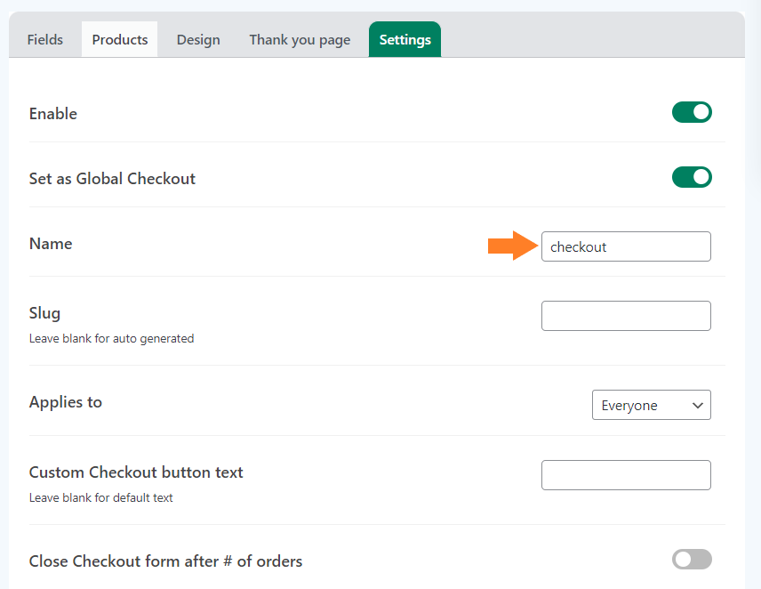Focus the Custom Checkout button text input
The image size is (761, 589).
[x=626, y=475]
